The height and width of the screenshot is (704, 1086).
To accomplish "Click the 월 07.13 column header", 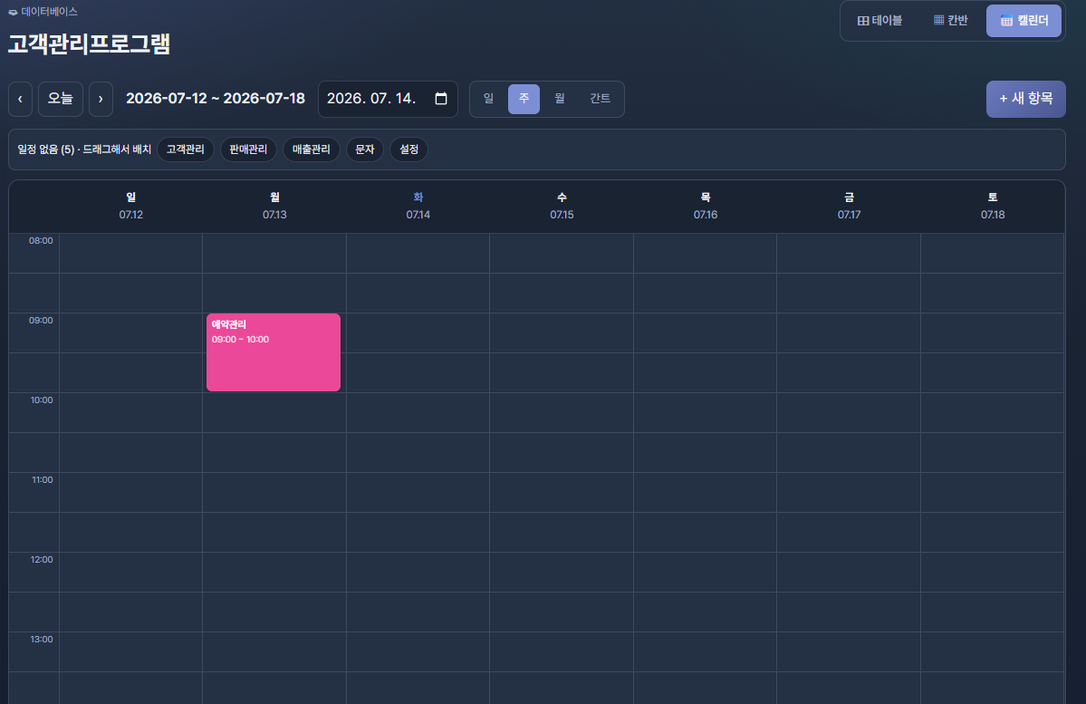I will point(274,206).
